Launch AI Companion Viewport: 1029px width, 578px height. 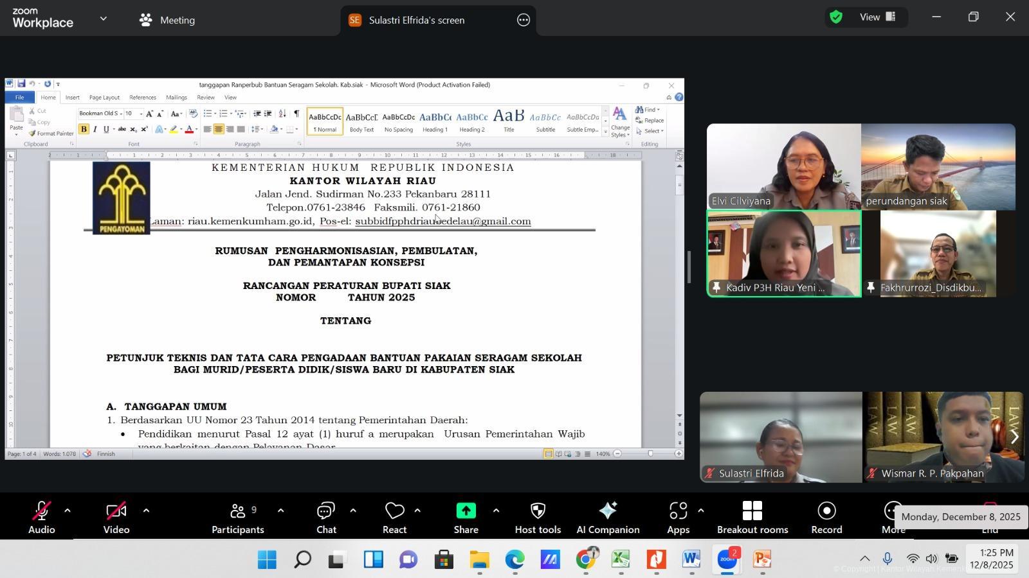point(608,518)
